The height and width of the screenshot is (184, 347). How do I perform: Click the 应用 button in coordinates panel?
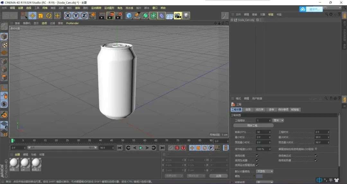218,176
